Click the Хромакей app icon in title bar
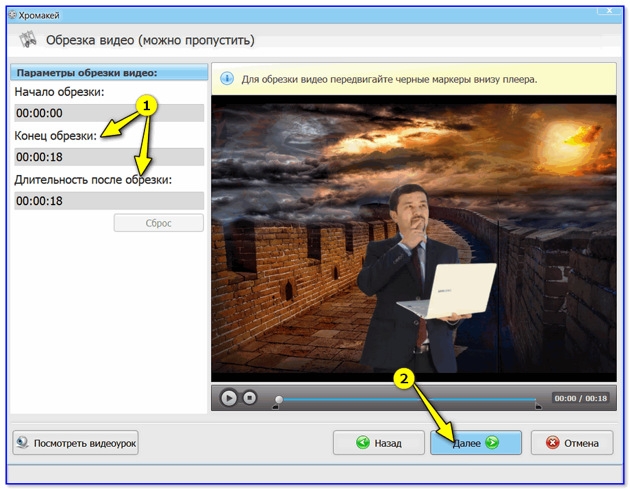Image resolution: width=630 pixels, height=490 pixels. pyautogui.click(x=12, y=14)
